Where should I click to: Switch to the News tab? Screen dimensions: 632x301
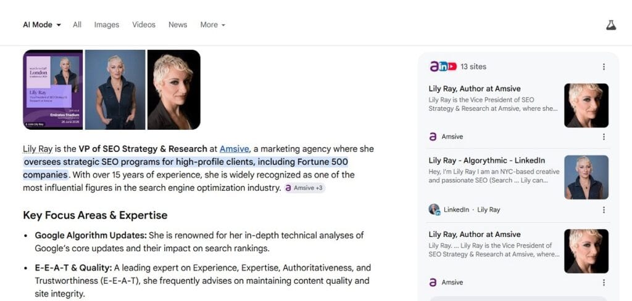[x=178, y=25]
